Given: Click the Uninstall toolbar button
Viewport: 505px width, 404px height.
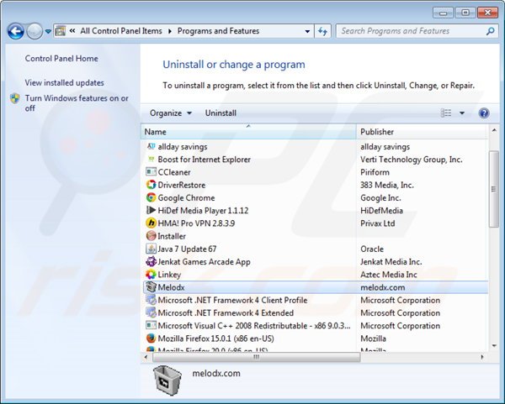Looking at the screenshot, I should (221, 113).
